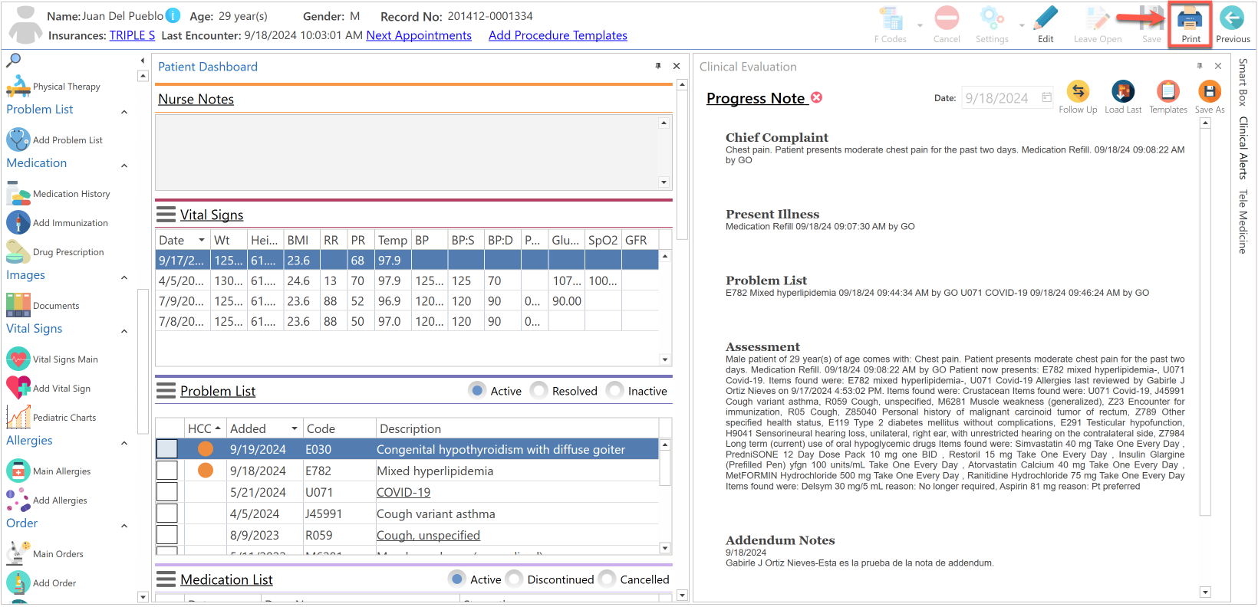Check the COVID-19 row checkbox

click(x=166, y=491)
